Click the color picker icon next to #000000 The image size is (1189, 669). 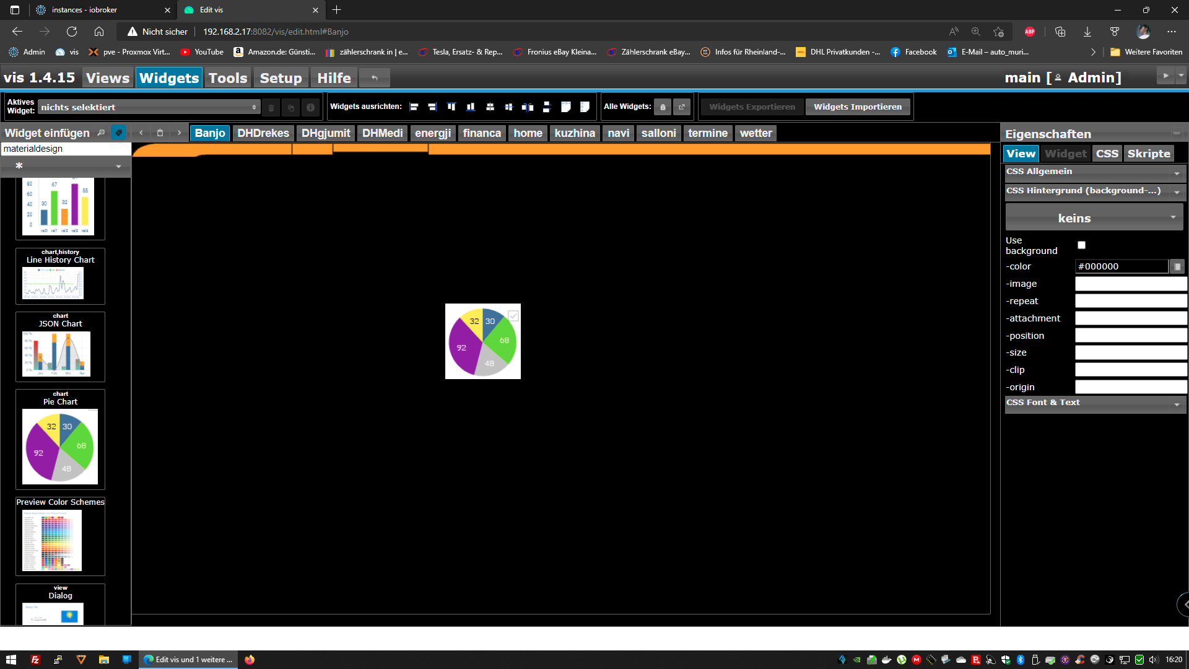coord(1177,266)
